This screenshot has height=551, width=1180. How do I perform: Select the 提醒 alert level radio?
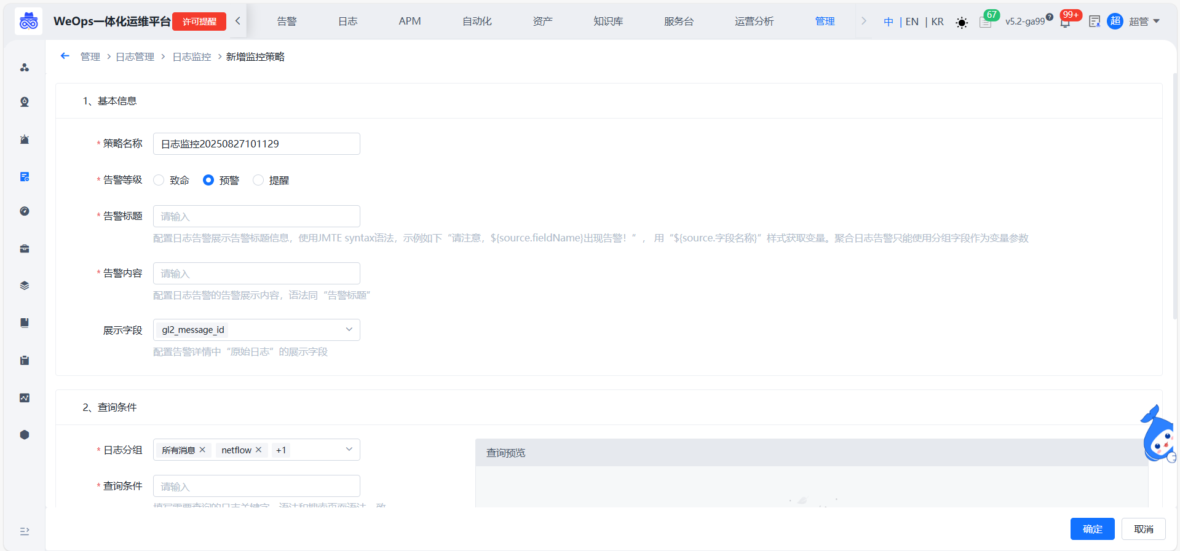coord(258,180)
